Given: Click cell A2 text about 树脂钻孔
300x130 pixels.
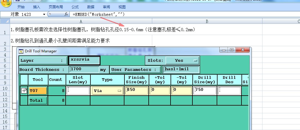Looking at the screenshot, I should click(x=60, y=41).
